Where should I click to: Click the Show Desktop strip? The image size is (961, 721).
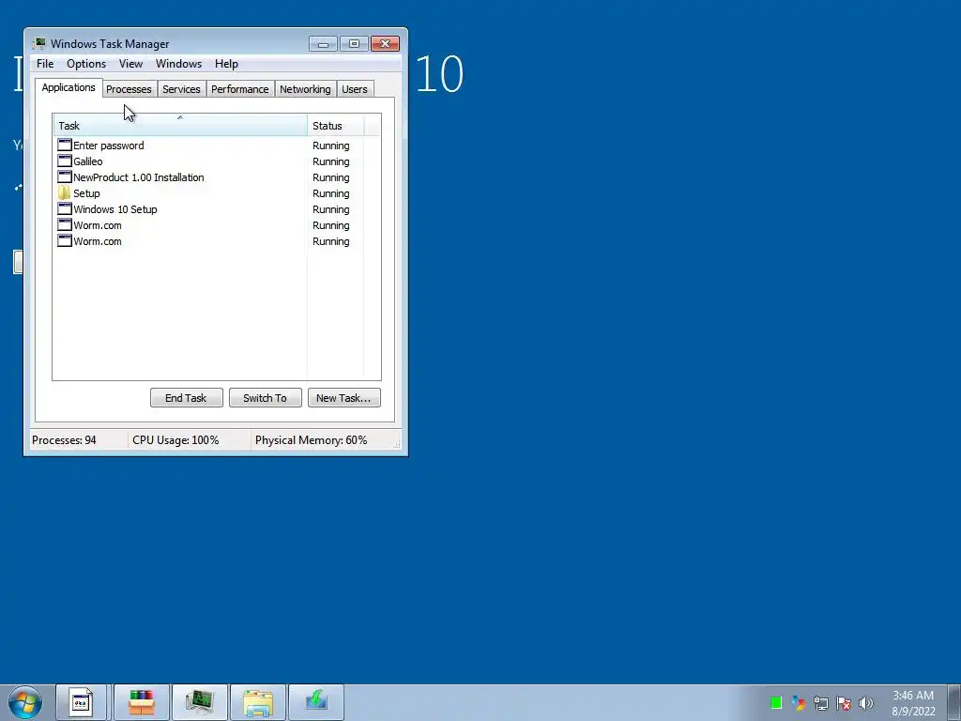tap(954, 702)
